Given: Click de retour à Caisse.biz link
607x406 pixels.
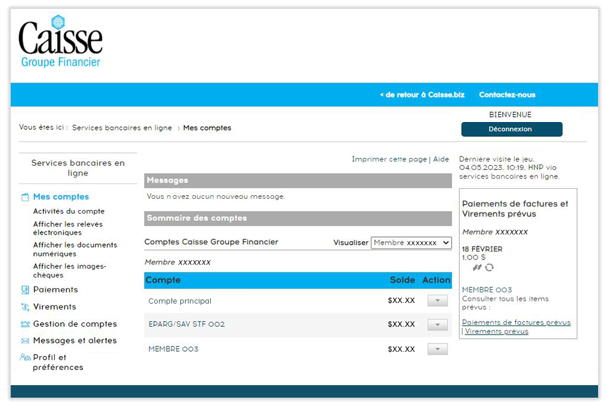Looking at the screenshot, I should (x=422, y=95).
